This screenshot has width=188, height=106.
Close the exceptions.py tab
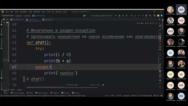coord(40,19)
